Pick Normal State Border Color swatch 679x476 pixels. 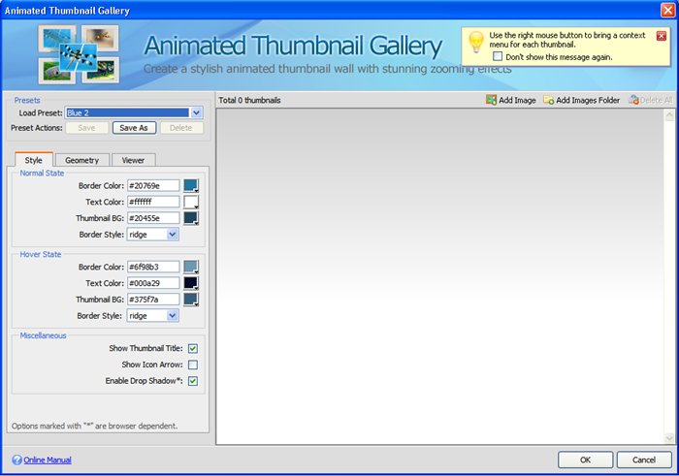click(191, 185)
